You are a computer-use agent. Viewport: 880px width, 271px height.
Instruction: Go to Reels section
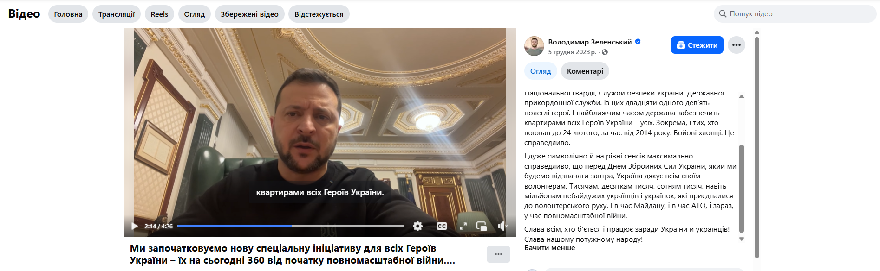coord(159,14)
